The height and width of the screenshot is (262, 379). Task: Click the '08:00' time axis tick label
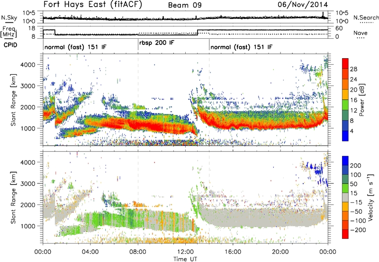(x=138, y=252)
